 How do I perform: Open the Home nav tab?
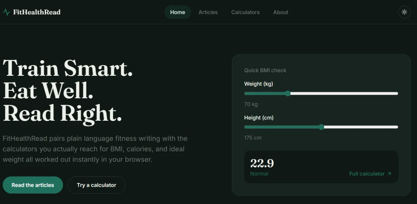click(178, 12)
